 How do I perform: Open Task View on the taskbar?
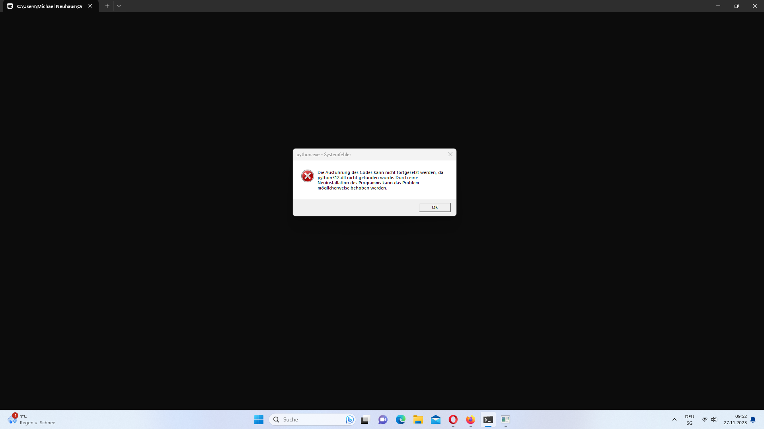pos(365,419)
